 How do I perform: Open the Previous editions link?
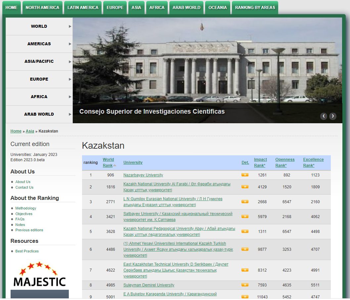click(x=29, y=230)
